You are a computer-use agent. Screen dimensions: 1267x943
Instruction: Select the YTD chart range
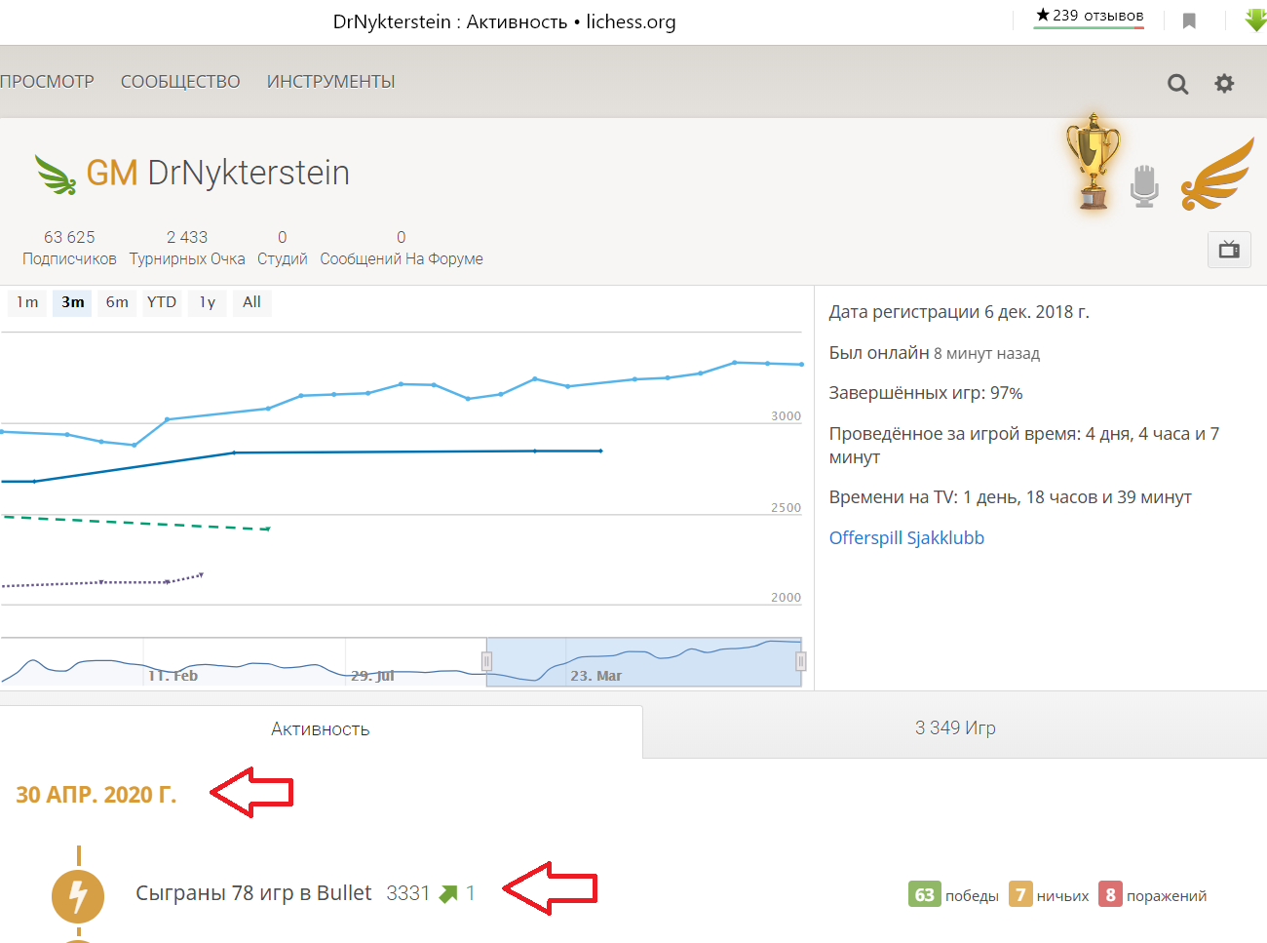click(162, 302)
